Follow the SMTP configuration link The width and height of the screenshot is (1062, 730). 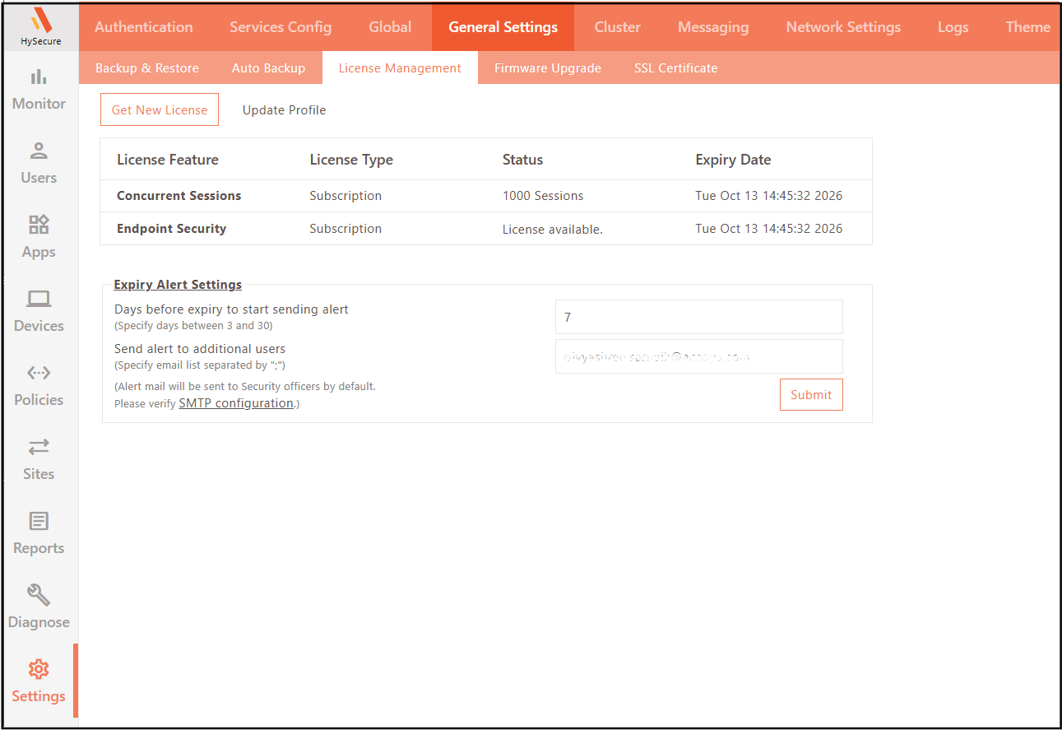coord(236,403)
